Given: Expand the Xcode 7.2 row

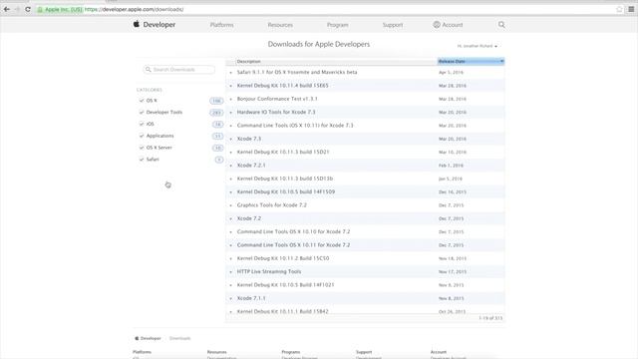Looking at the screenshot, I should click(230, 218).
